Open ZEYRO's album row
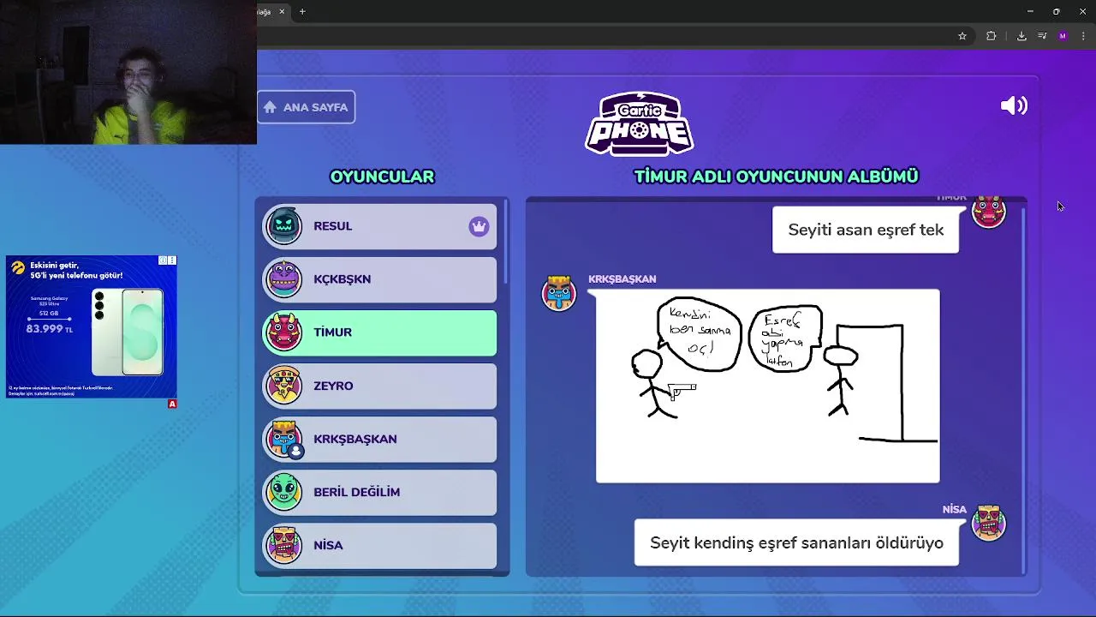1096x617 pixels. click(379, 386)
